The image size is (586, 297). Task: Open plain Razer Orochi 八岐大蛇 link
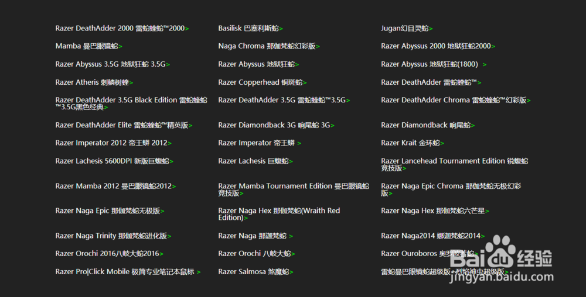tap(257, 253)
